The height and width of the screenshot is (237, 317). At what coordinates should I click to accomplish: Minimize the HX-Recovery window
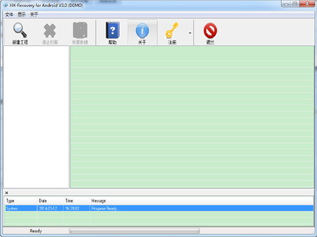click(286, 4)
